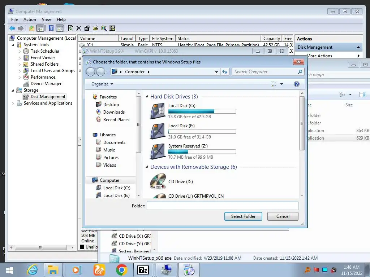Open the Help menu
The image size is (370, 277).
(61, 19)
